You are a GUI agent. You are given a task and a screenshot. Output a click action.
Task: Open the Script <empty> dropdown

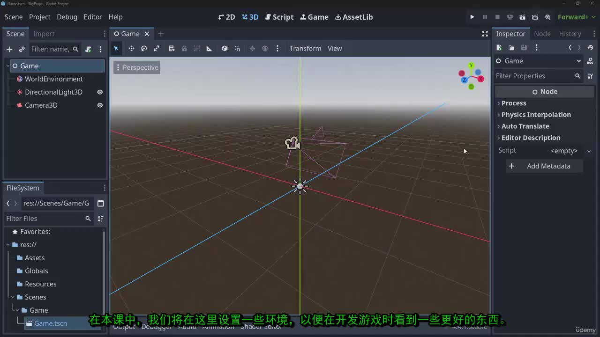570,151
